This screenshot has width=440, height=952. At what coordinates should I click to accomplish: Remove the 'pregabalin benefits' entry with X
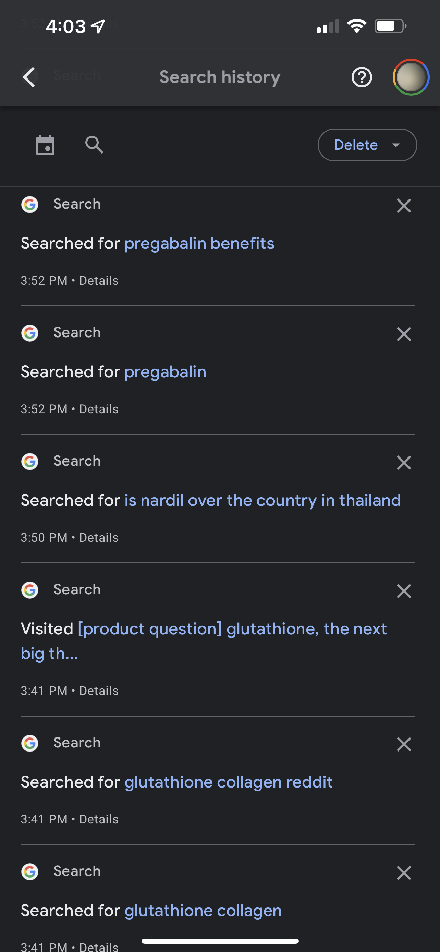click(403, 206)
